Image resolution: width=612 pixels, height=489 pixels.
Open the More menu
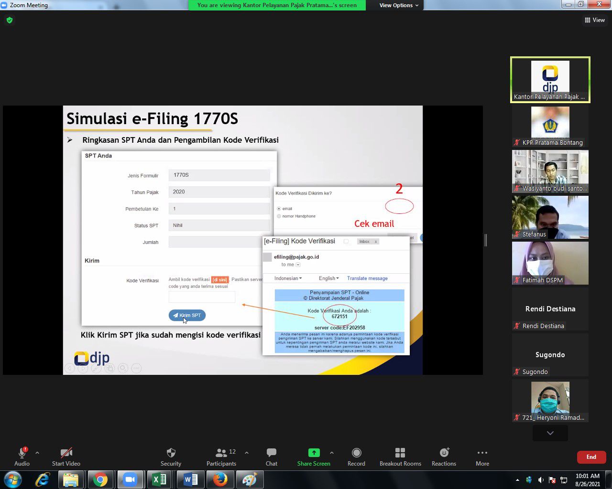482,453
